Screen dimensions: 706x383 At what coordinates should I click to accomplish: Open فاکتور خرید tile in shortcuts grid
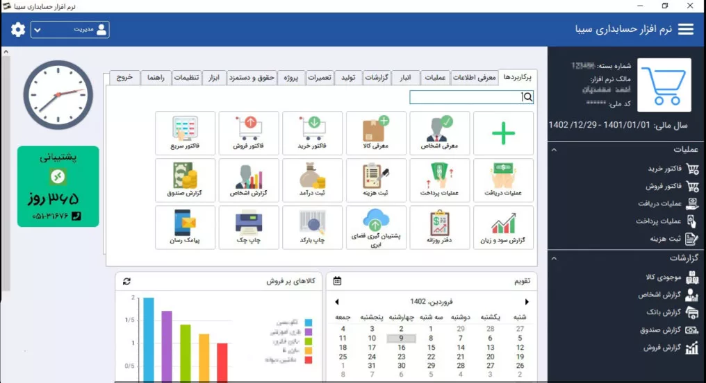pyautogui.click(x=312, y=133)
